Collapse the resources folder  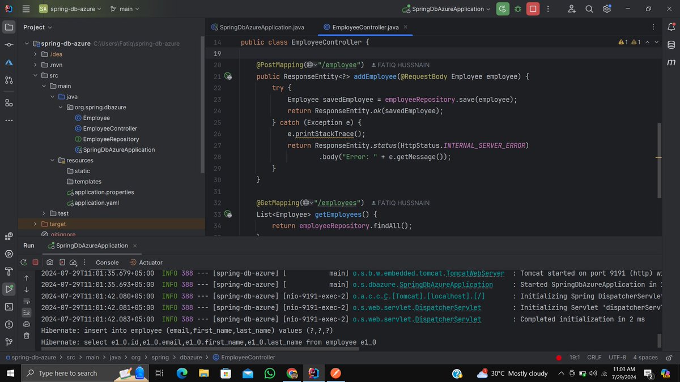(x=52, y=160)
